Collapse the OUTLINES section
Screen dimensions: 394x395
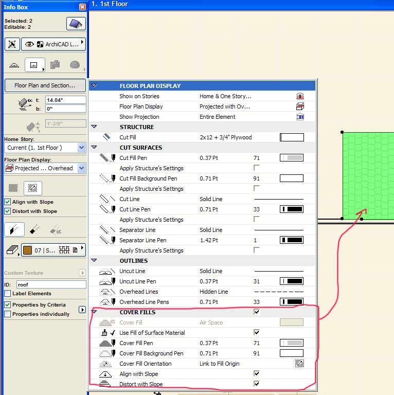pyautogui.click(x=94, y=260)
